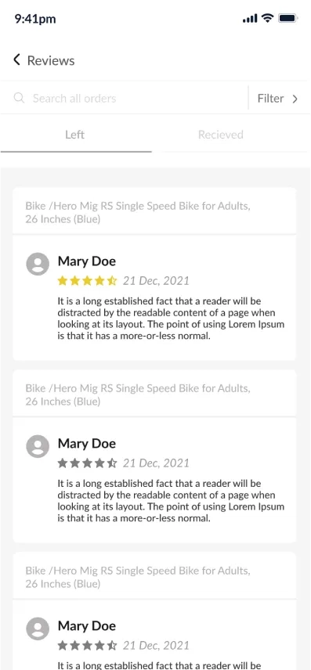Click the yellow star rating in first review
Screen dimensions: 311x670
[x=87, y=281]
